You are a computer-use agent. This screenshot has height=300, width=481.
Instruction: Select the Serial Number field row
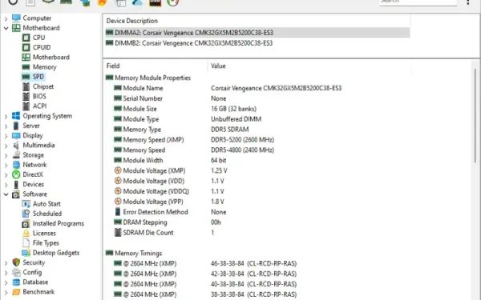tap(257, 98)
